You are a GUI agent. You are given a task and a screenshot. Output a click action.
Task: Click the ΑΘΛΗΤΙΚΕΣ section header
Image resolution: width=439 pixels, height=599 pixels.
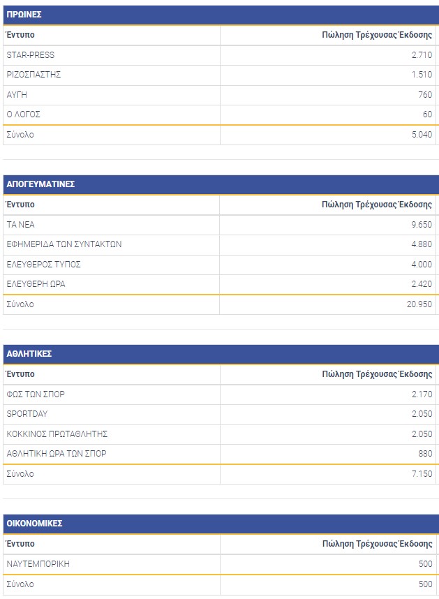[29, 354]
